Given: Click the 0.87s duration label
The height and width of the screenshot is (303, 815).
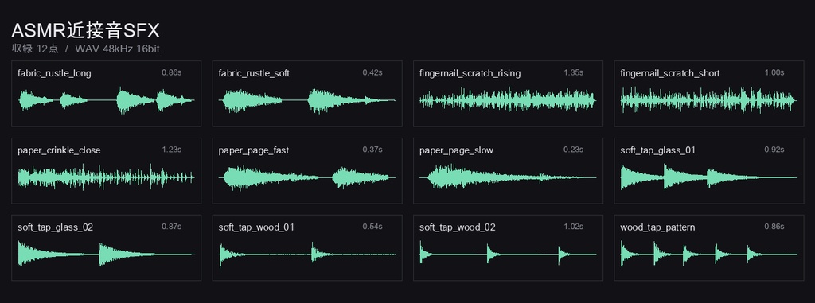Looking at the screenshot, I should [x=172, y=227].
